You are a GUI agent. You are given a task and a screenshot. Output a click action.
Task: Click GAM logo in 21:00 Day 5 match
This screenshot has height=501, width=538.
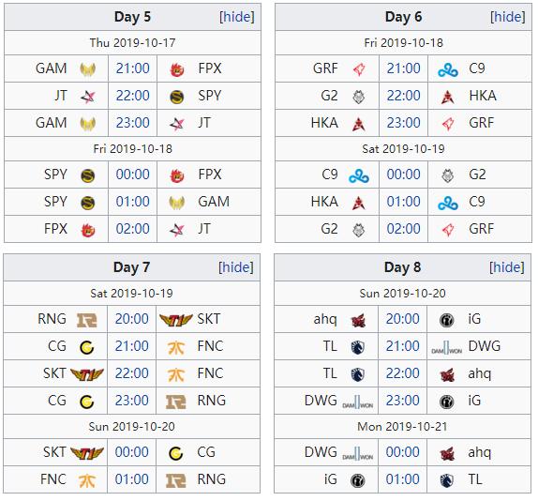click(x=88, y=69)
